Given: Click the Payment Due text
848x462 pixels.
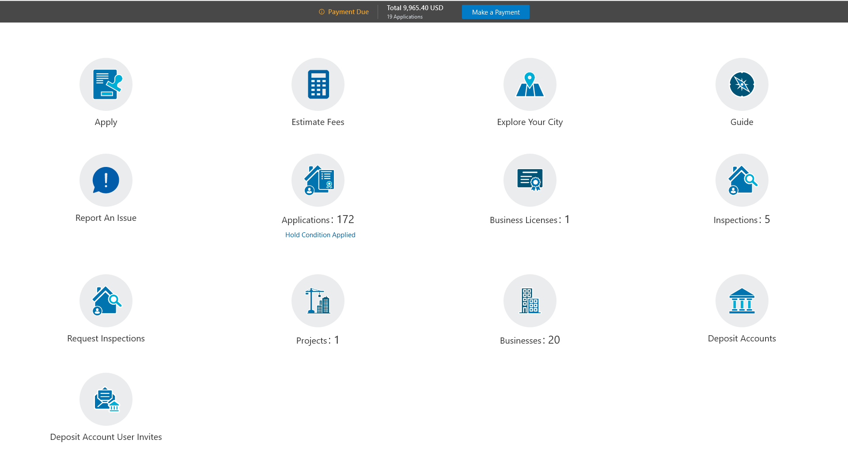Looking at the screenshot, I should [348, 12].
